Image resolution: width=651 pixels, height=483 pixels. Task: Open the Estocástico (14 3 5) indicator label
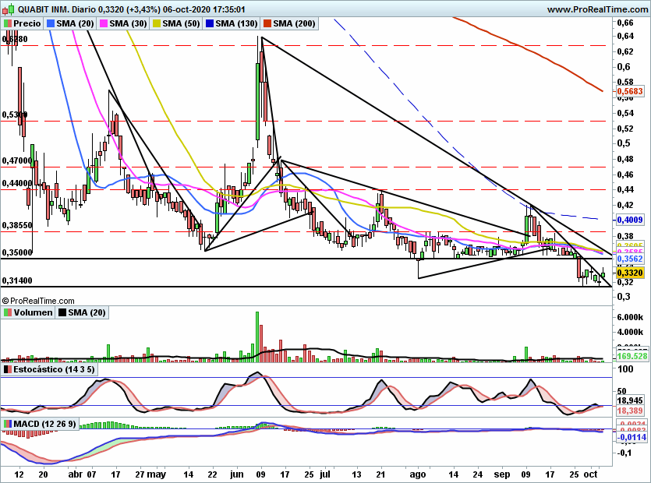tap(49, 369)
